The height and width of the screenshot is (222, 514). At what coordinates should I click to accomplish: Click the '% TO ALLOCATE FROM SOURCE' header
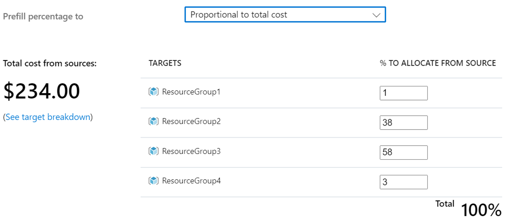pos(438,63)
